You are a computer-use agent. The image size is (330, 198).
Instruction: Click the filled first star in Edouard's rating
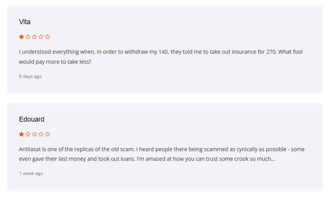(x=21, y=134)
